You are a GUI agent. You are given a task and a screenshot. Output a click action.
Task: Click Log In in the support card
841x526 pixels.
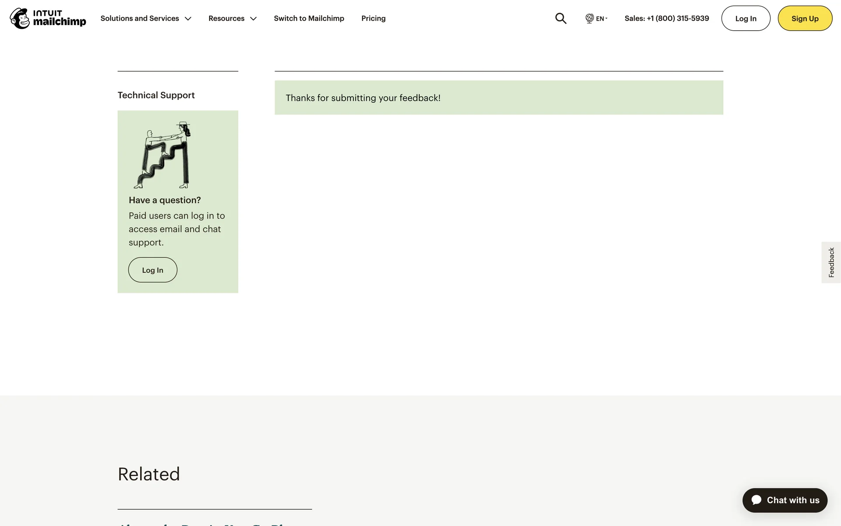coord(152,270)
